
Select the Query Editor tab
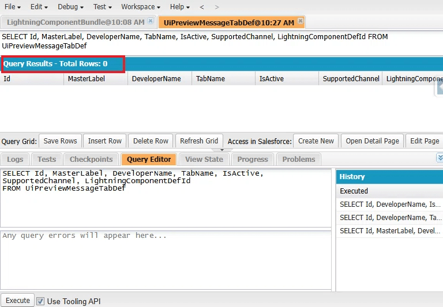pos(149,159)
